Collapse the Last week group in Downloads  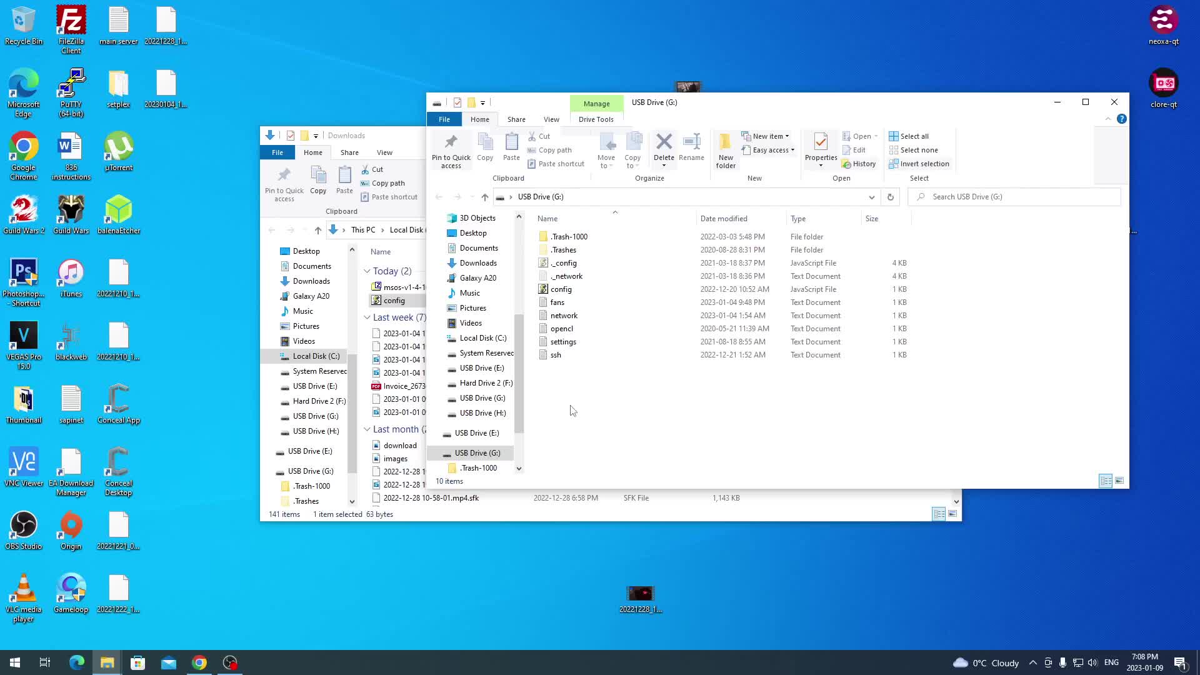pos(367,317)
